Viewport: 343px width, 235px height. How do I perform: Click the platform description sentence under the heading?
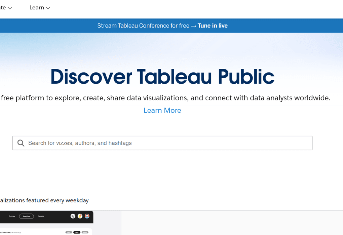(x=165, y=98)
